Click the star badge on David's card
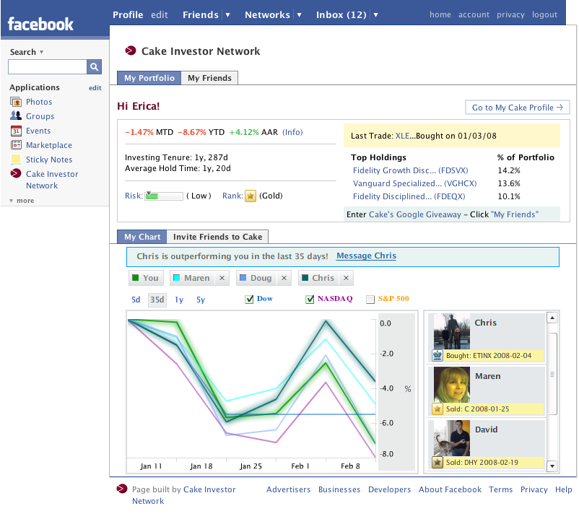This screenshot has height=519, width=579. tap(437, 462)
